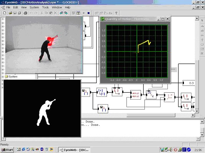
Task: Start the patch with the Play button
Action: click(84, 13)
